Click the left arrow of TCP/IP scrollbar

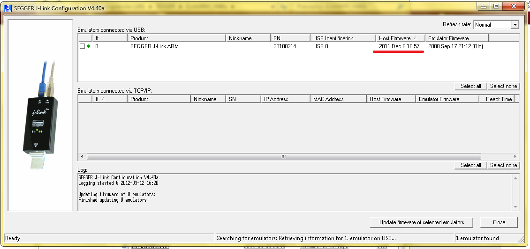point(82,156)
